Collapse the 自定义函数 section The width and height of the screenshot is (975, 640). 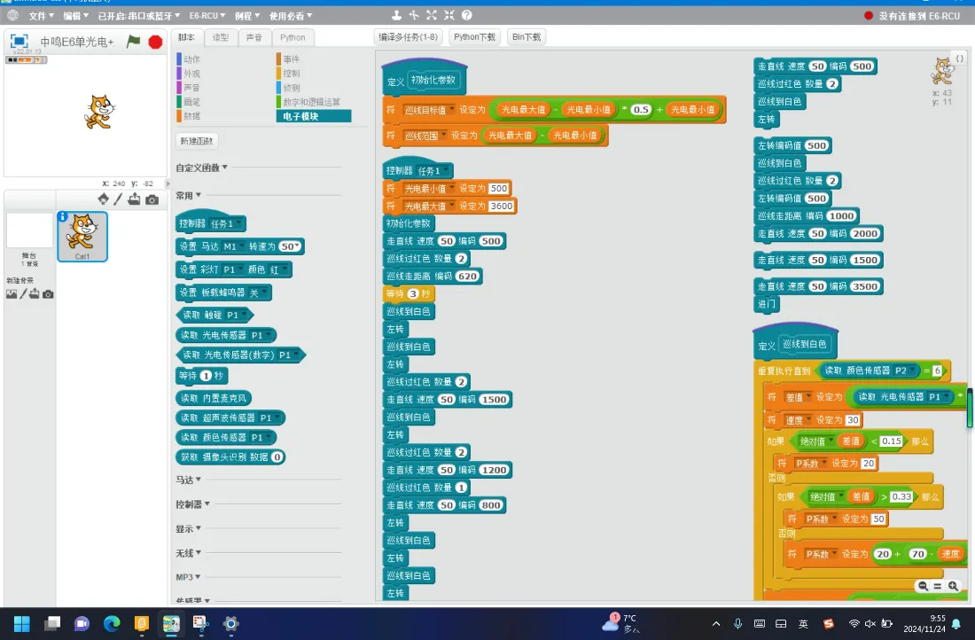[x=201, y=168]
